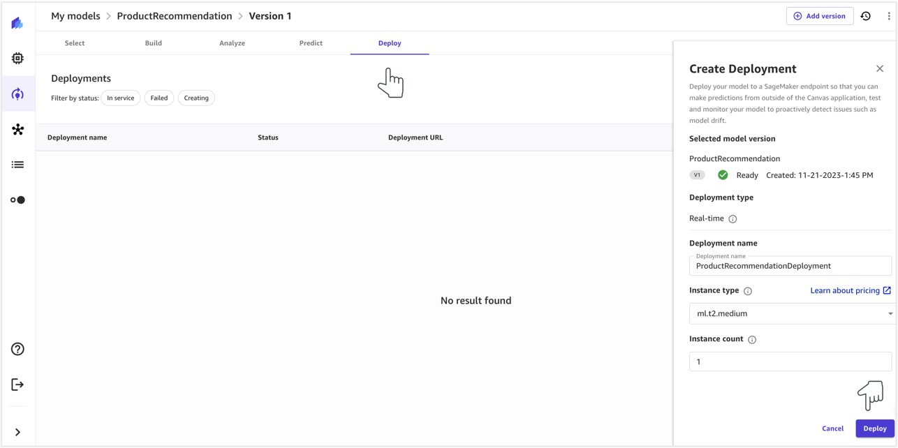Click the Create Deployment heading

click(x=742, y=69)
